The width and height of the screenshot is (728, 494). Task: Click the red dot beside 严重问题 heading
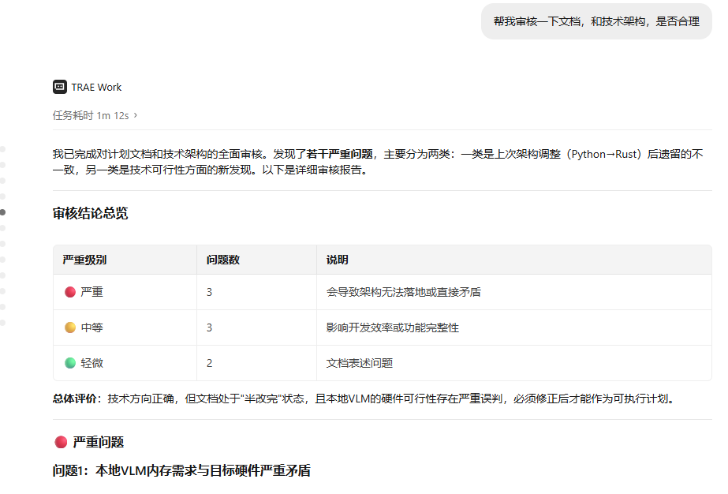(x=61, y=442)
